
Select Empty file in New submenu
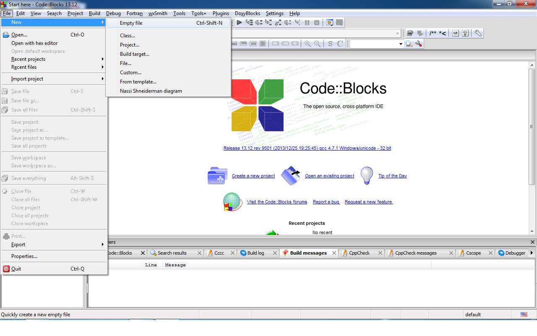[168, 23]
